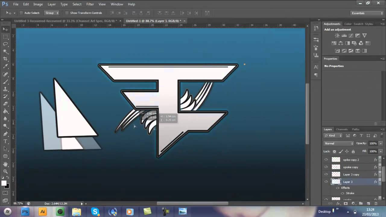The image size is (386, 217).
Task: Click the Windows Start button
Action: click(x=7, y=212)
